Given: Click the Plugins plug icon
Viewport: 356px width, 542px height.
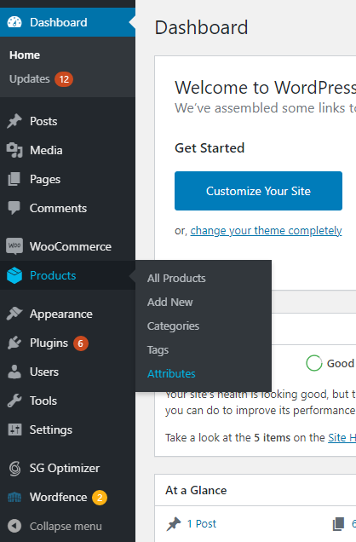Looking at the screenshot, I should 14,343.
